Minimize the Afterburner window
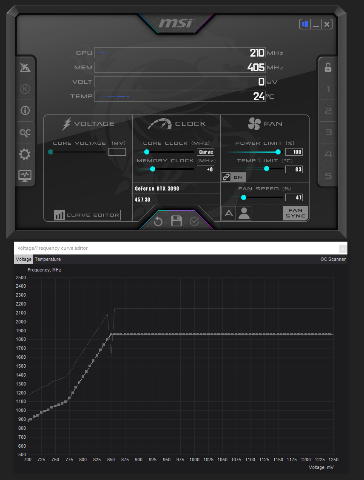Viewport: 364px width, 480px height. [316, 24]
